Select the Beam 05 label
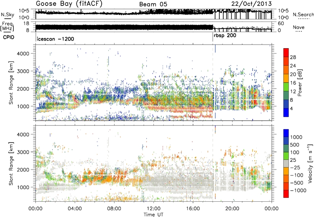The width and height of the screenshot is (314, 217). click(153, 4)
